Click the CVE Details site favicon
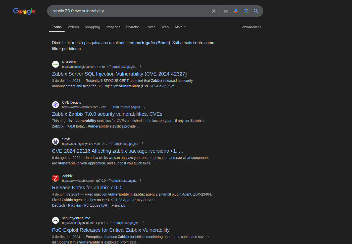 [56, 105]
